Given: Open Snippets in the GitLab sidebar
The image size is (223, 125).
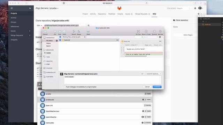Looking at the screenshot, I should (14, 40).
